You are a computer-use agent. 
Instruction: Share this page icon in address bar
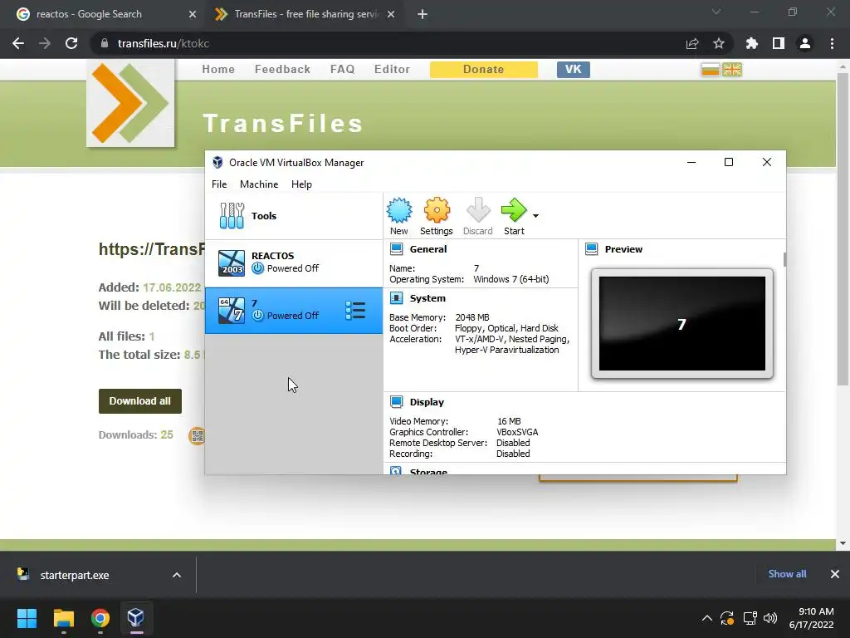point(692,43)
